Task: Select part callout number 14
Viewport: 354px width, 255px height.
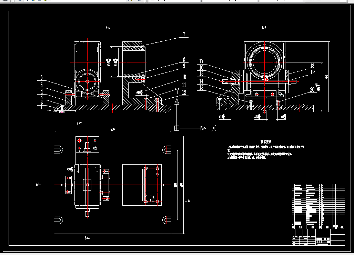Action: click(201, 81)
